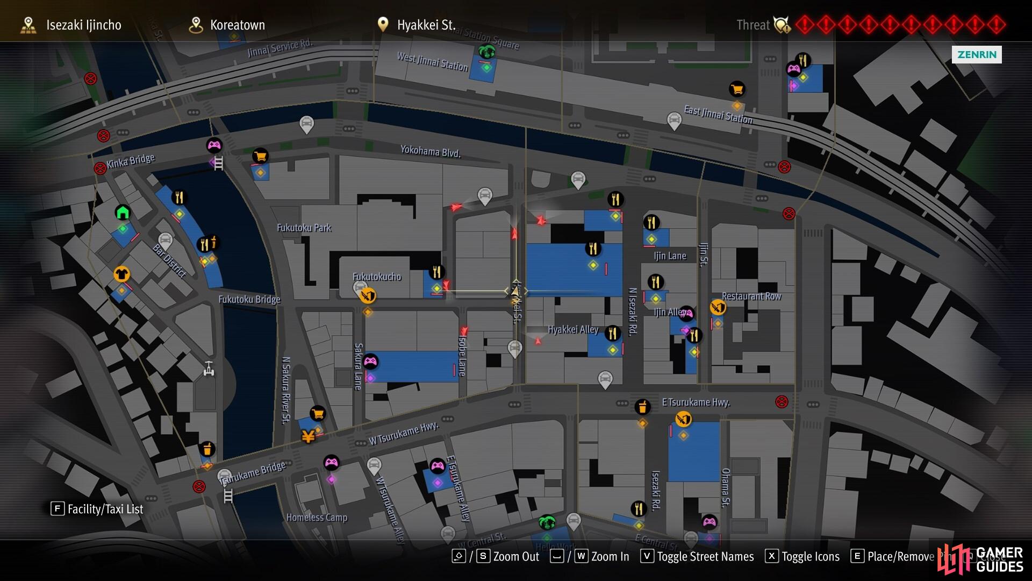Click the Zoom Out button
The height and width of the screenshot is (581, 1032).
[496, 556]
